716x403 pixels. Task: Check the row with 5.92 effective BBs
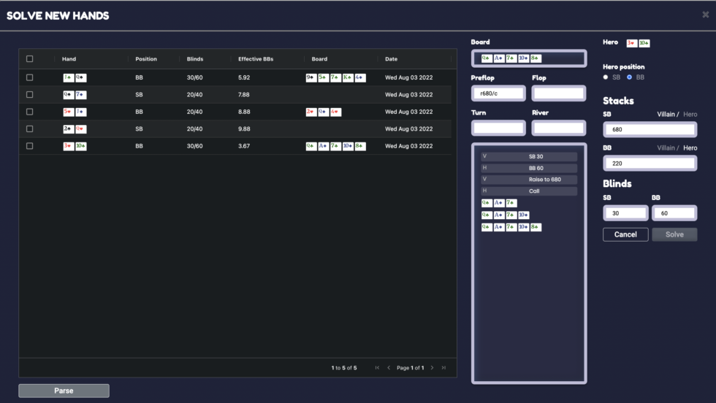(x=30, y=77)
